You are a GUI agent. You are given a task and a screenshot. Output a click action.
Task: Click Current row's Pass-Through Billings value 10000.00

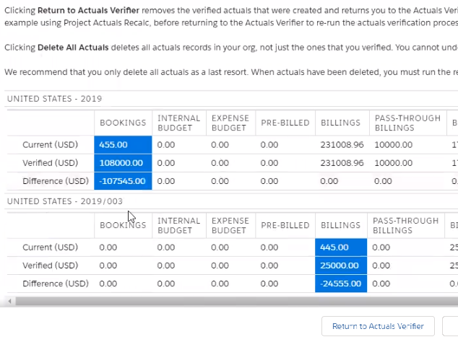394,144
